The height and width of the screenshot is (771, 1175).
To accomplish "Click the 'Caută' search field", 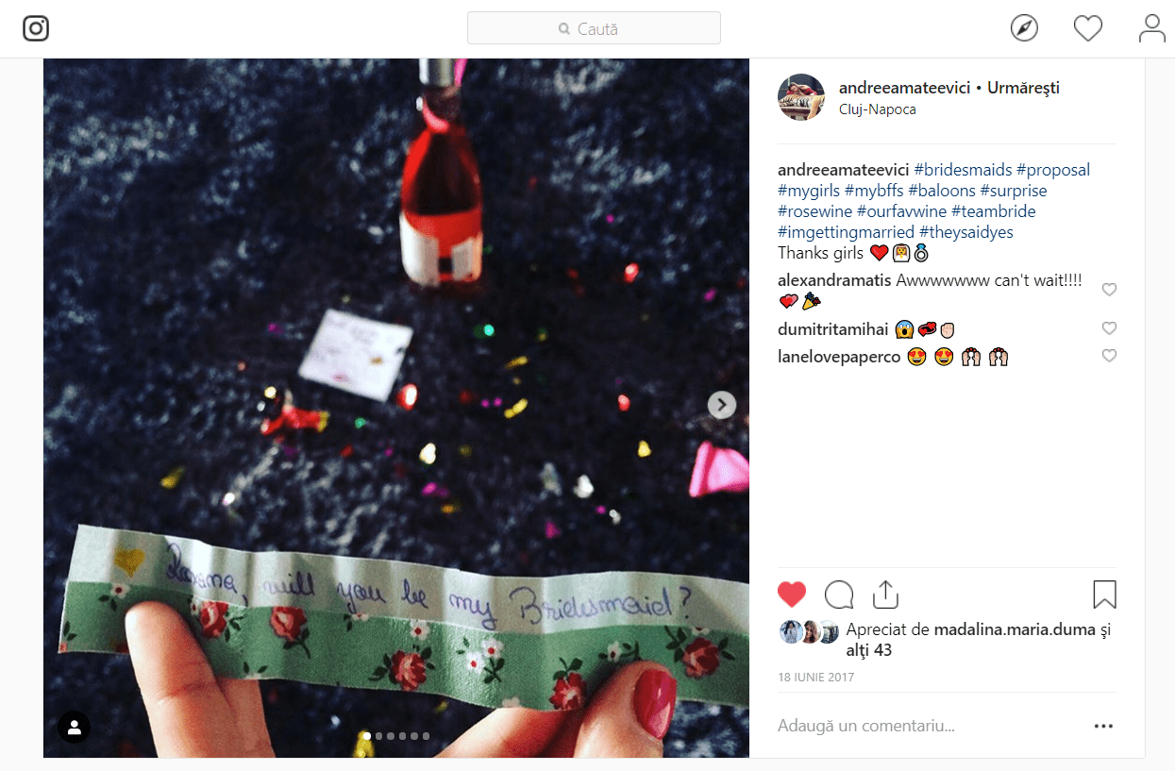I will pyautogui.click(x=594, y=27).
